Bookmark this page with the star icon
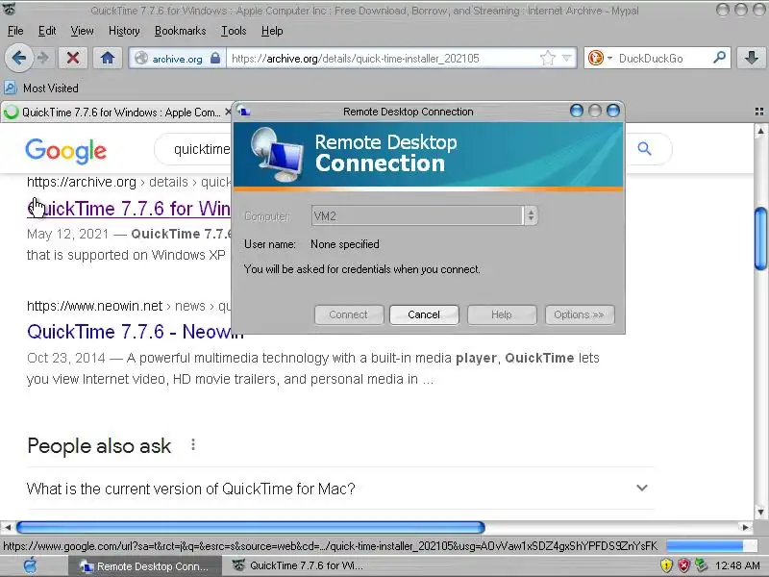 point(547,59)
